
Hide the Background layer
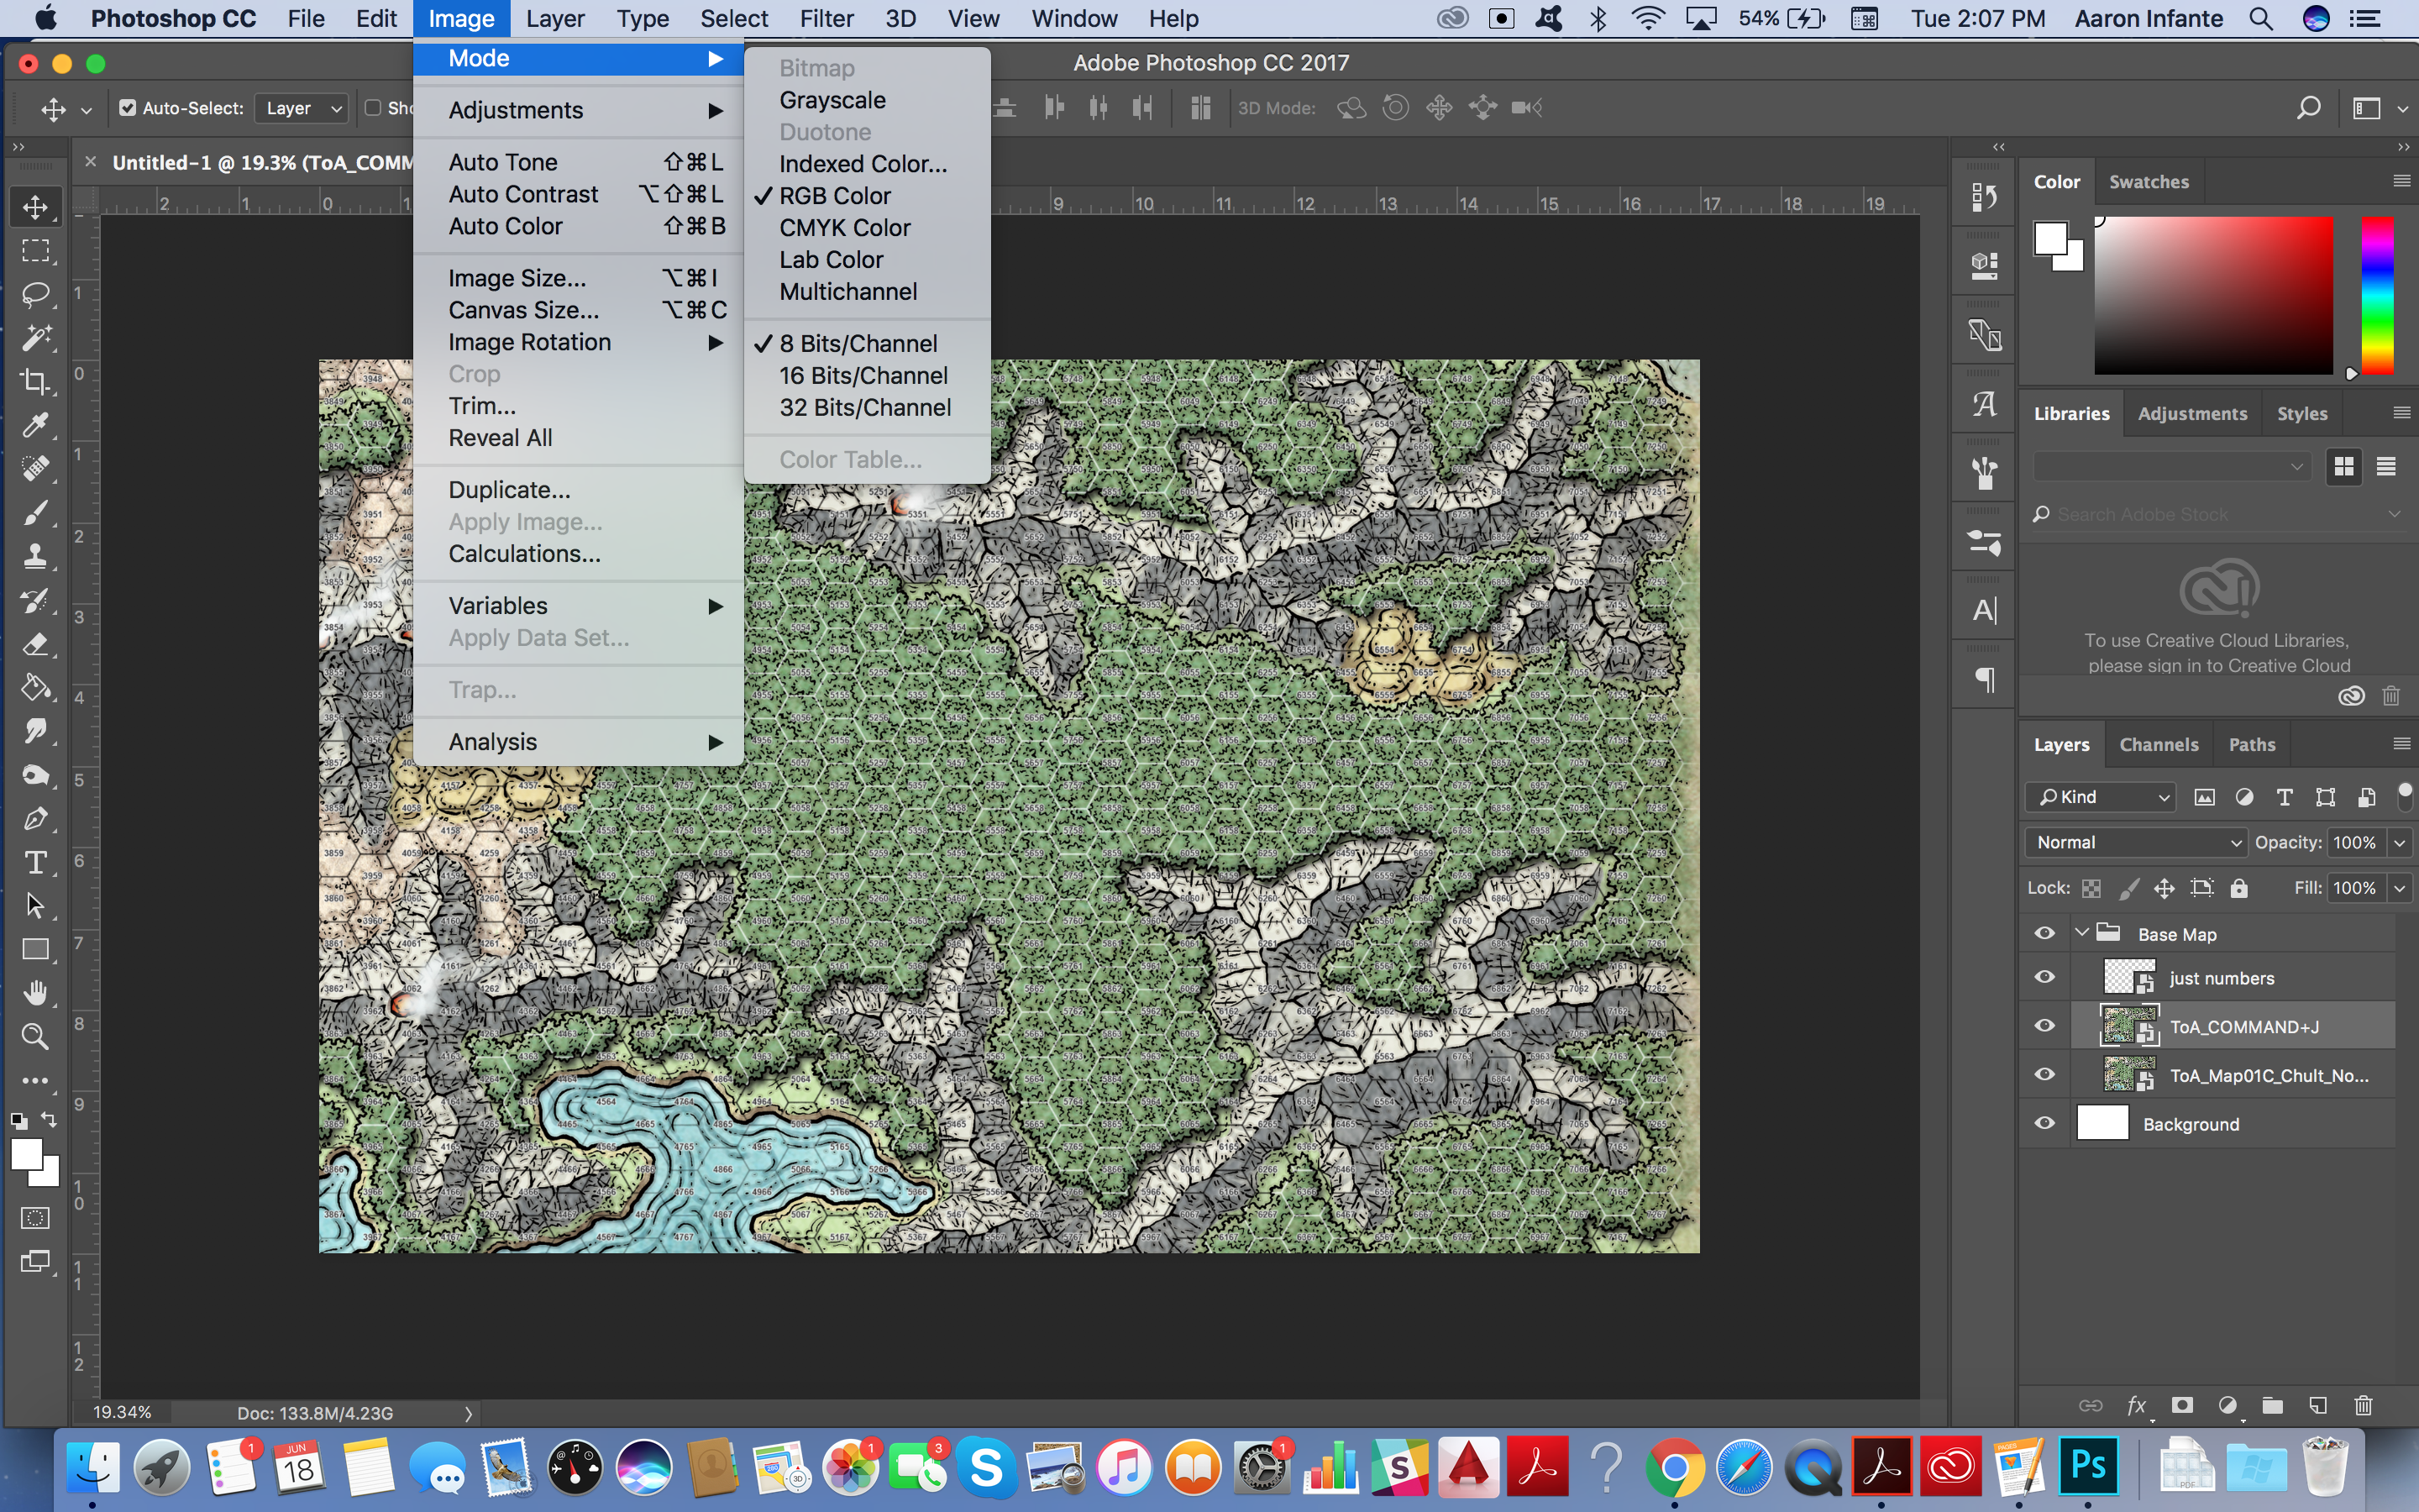pos(2044,1123)
